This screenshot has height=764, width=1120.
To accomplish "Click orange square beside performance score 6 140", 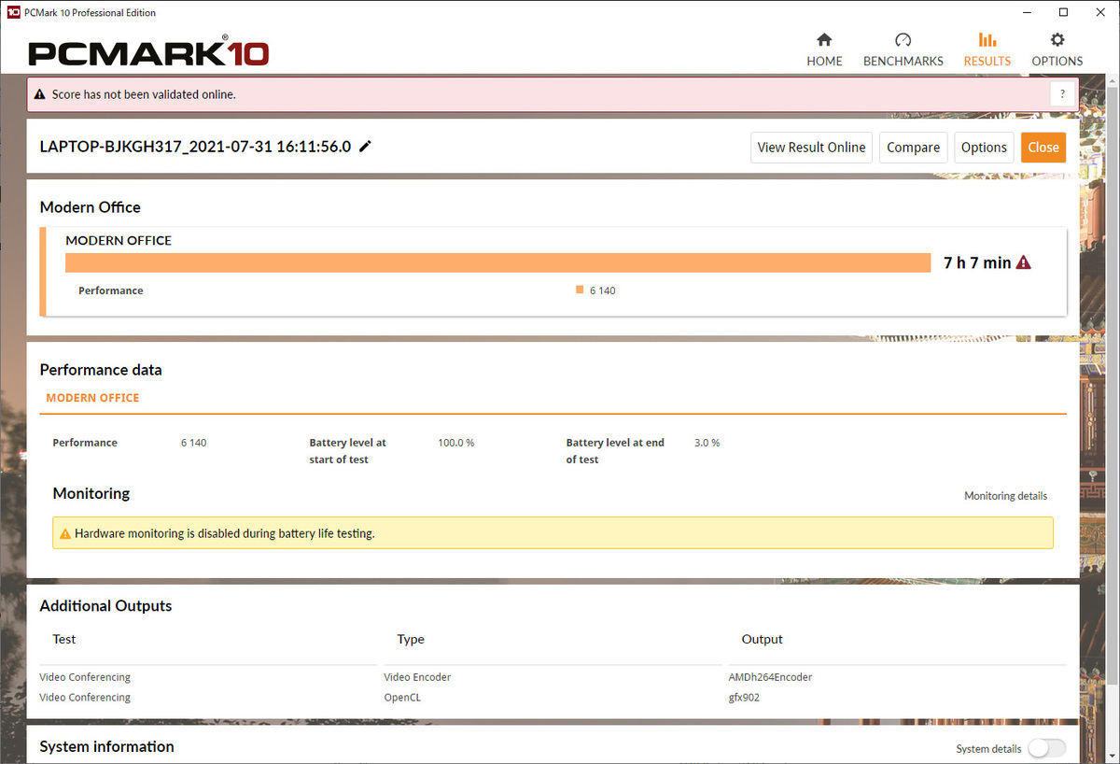I will coord(580,290).
